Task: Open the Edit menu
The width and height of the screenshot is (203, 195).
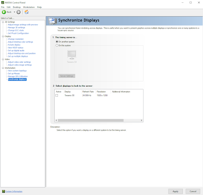Action: tap(9, 7)
